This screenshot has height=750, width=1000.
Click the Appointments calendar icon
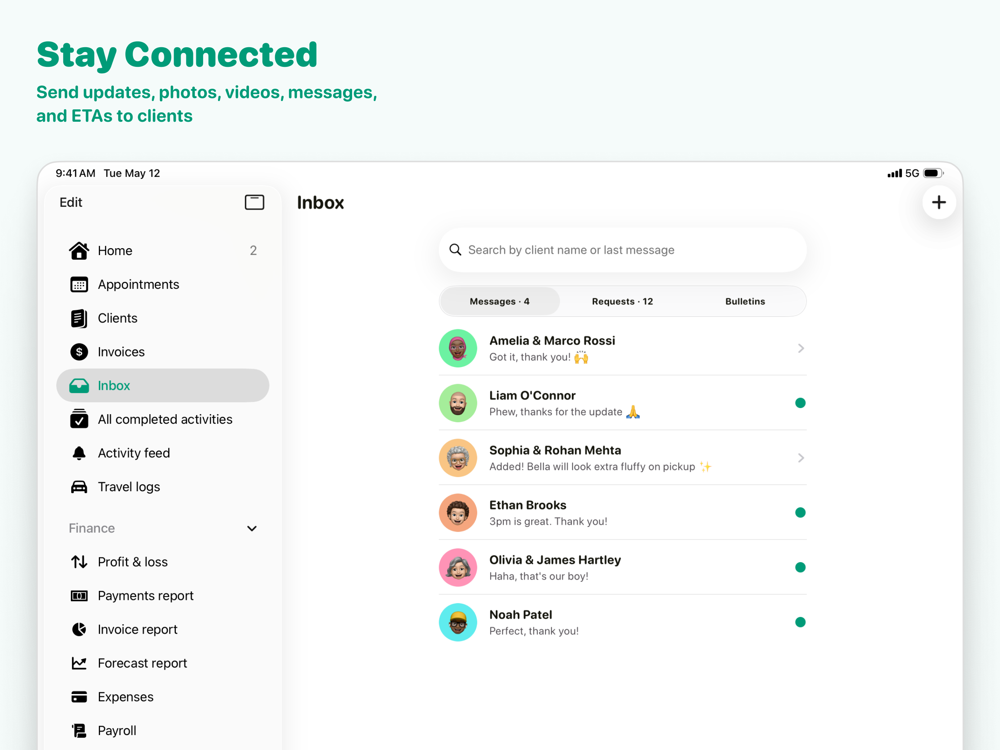click(79, 285)
